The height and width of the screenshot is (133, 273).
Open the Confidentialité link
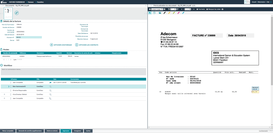click(263, 131)
